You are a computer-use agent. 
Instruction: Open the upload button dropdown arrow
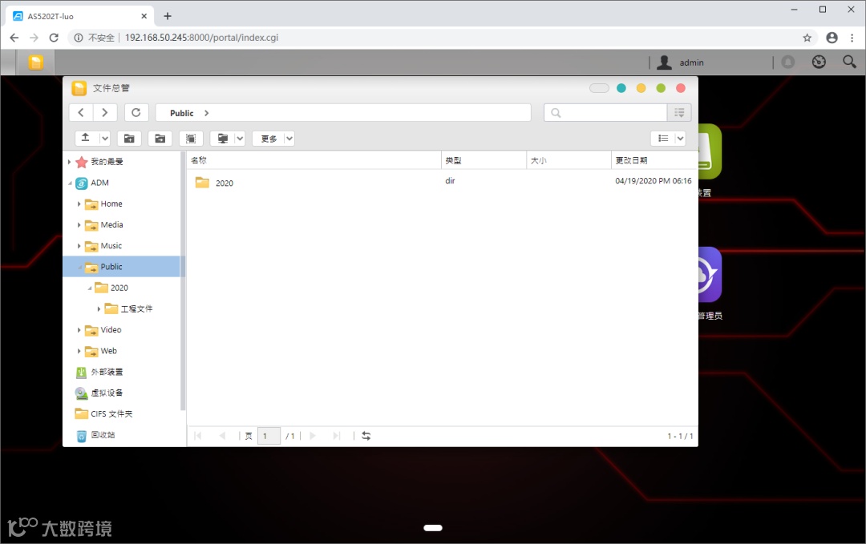point(104,138)
